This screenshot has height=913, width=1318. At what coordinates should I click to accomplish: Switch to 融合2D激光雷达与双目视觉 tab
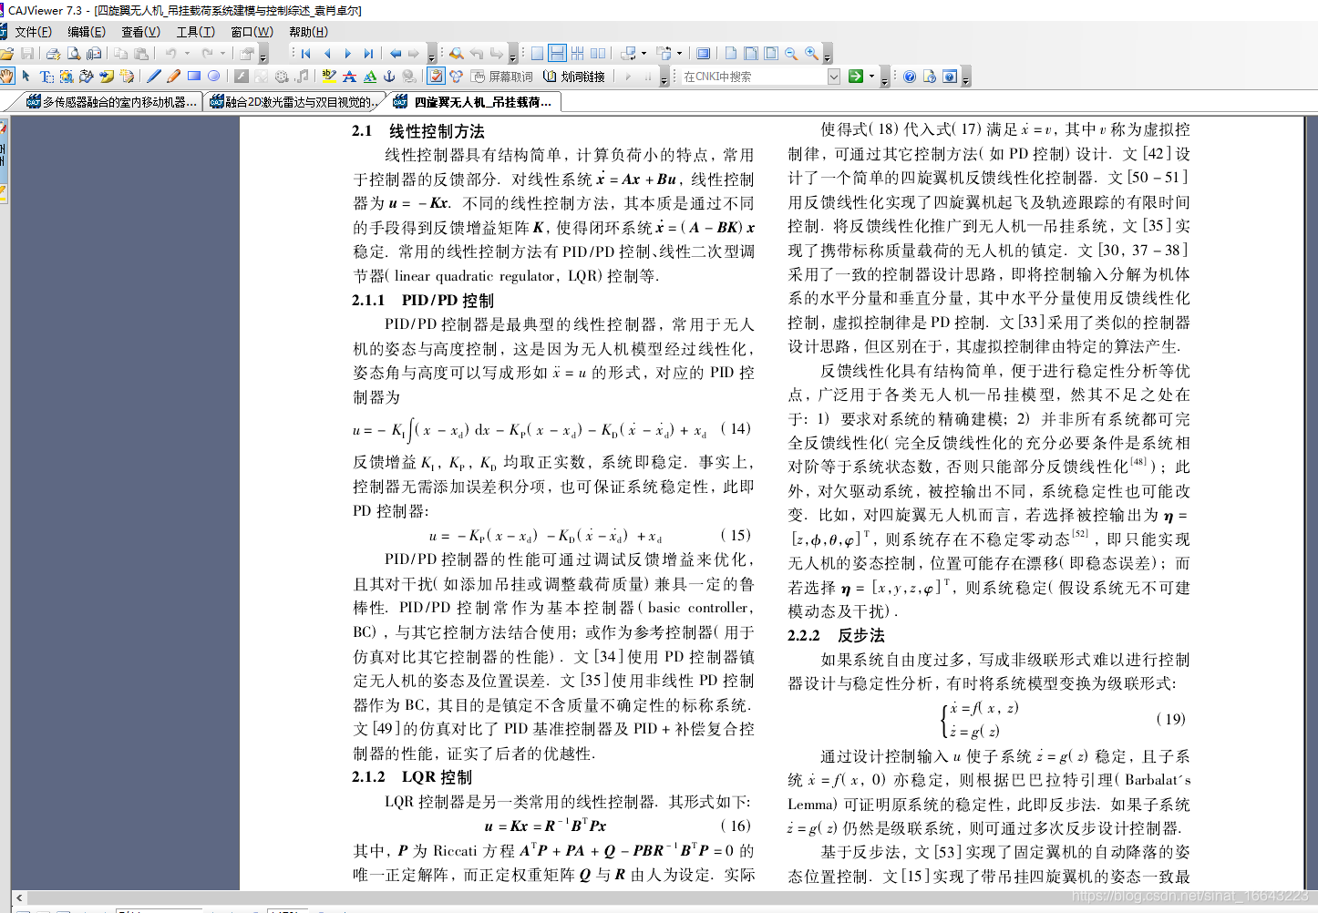[293, 102]
